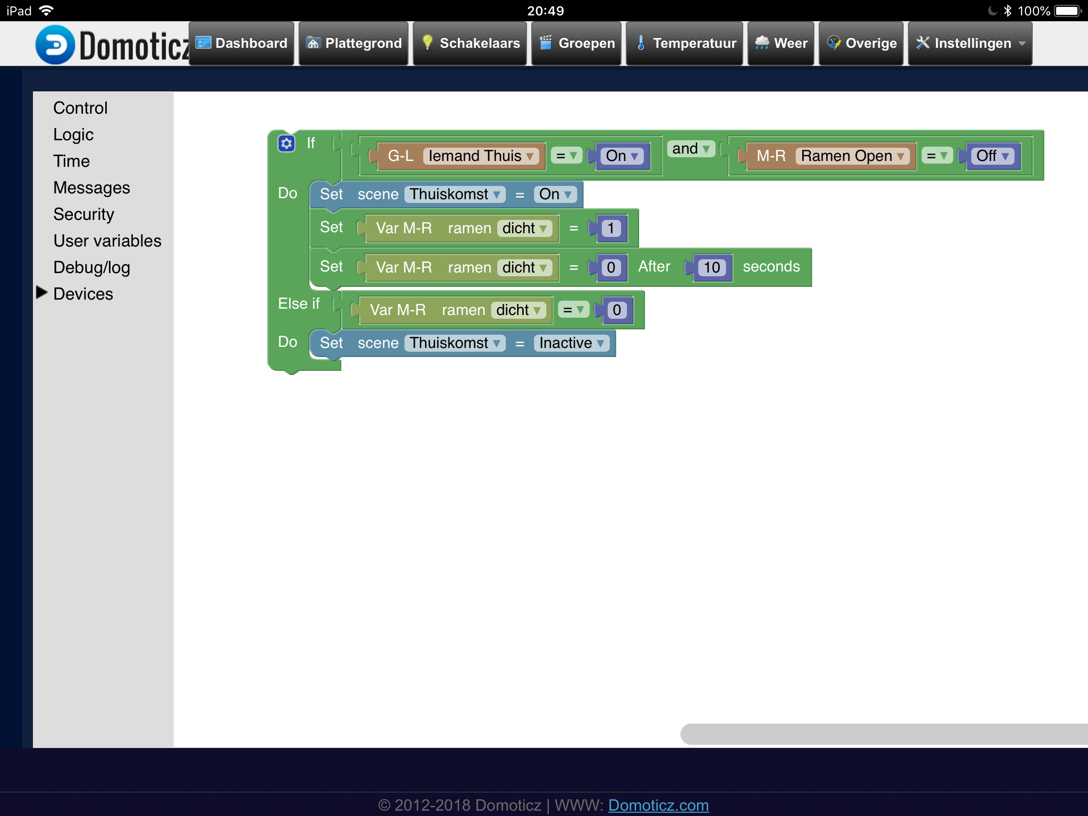The image size is (1088, 816).
Task: Toggle Iemand Thuis state On dropdown
Action: click(x=622, y=156)
